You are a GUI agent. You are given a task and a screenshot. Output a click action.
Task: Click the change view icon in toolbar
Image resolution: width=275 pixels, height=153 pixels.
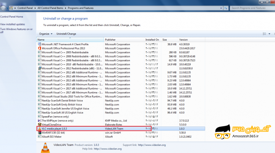point(264,34)
